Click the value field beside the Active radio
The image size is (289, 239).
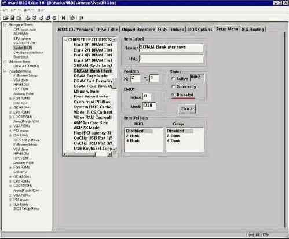[x=197, y=78]
